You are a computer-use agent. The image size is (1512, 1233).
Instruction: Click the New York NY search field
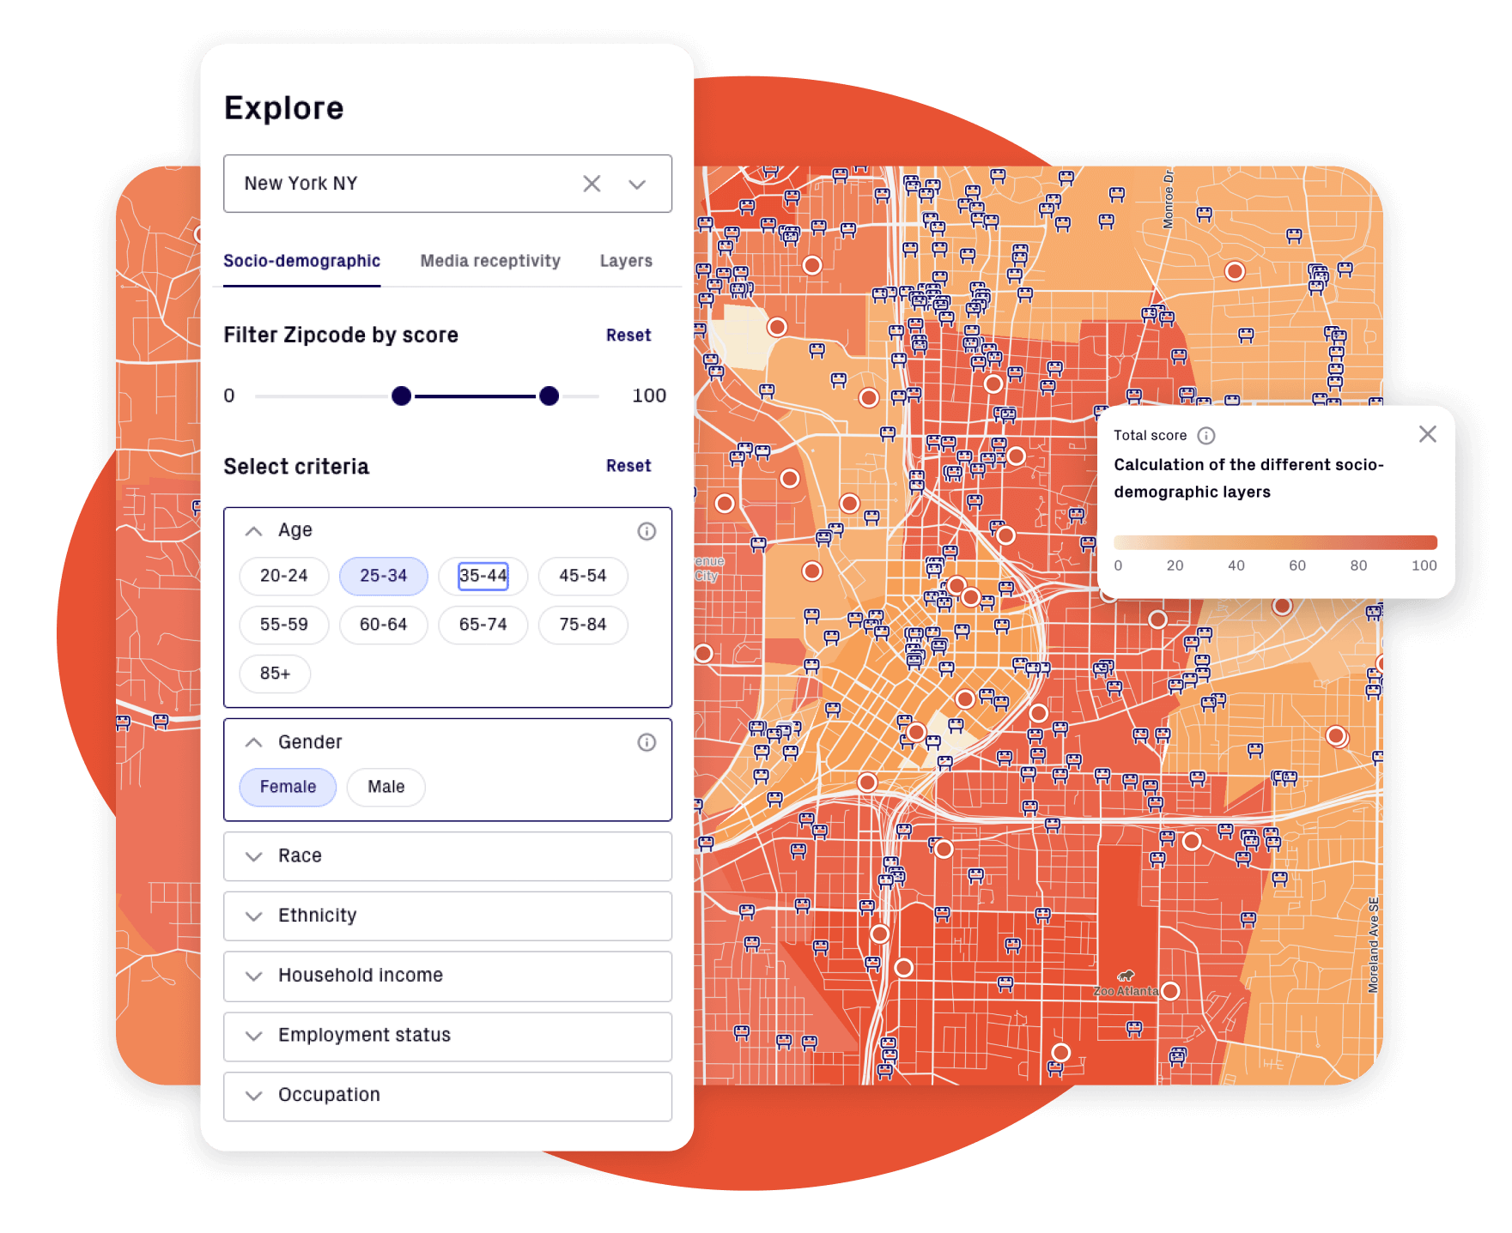(x=447, y=184)
